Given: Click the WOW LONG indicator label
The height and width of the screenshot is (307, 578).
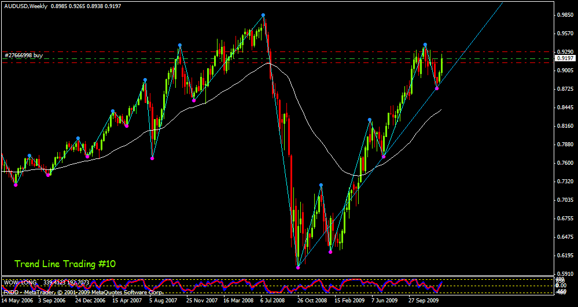Looking at the screenshot, I should (x=20, y=282).
